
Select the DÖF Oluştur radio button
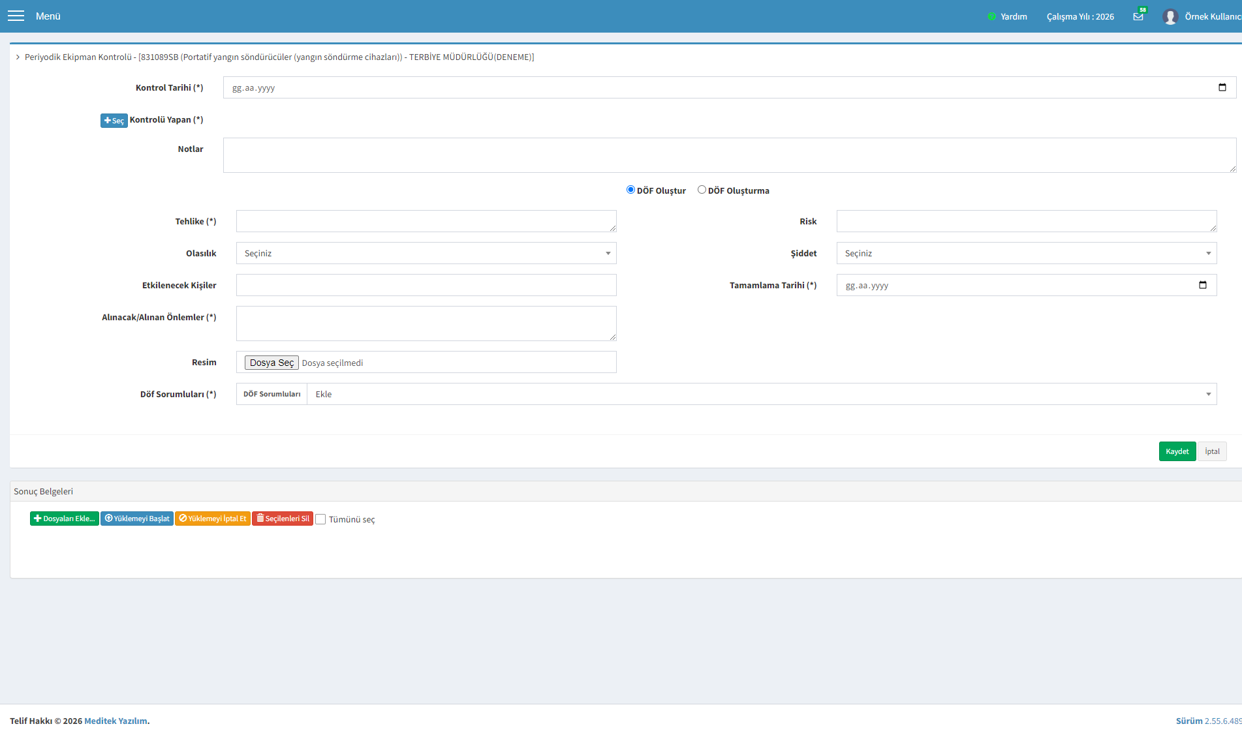(x=630, y=190)
